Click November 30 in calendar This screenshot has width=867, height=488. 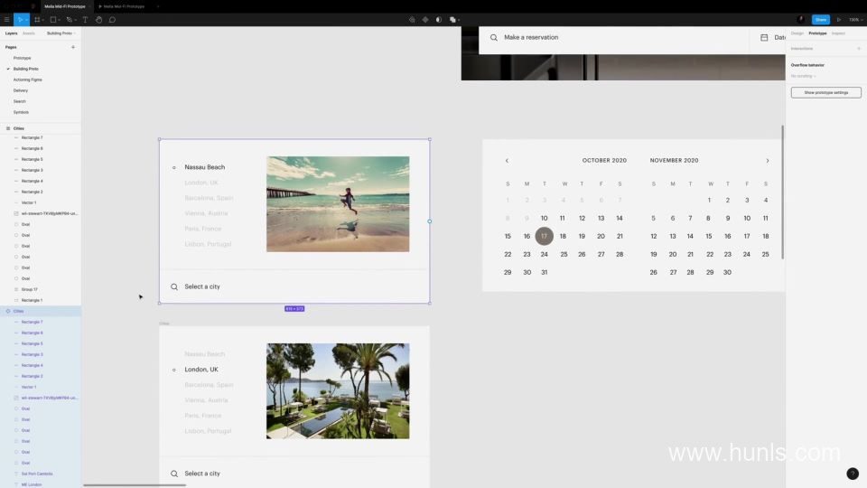point(727,272)
